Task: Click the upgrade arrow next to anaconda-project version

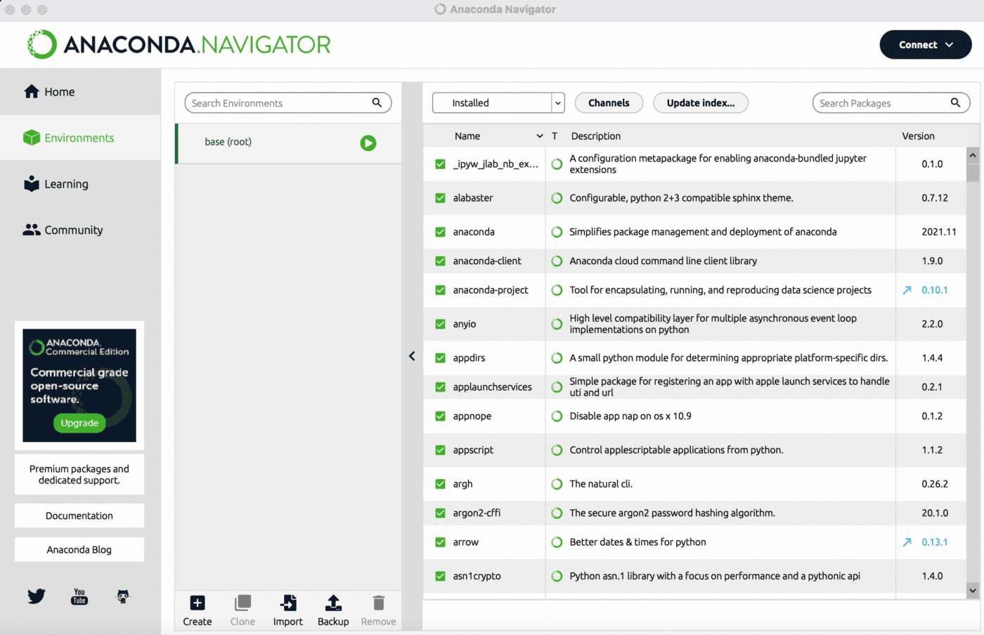Action: coord(907,290)
